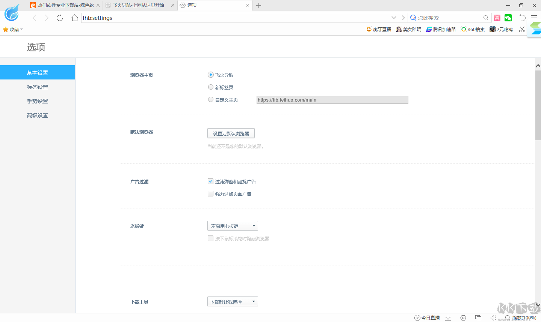
Task: Mute the browser with the speaker icon
Action: 493,318
